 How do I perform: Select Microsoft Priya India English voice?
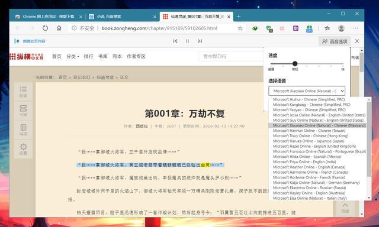(304, 162)
